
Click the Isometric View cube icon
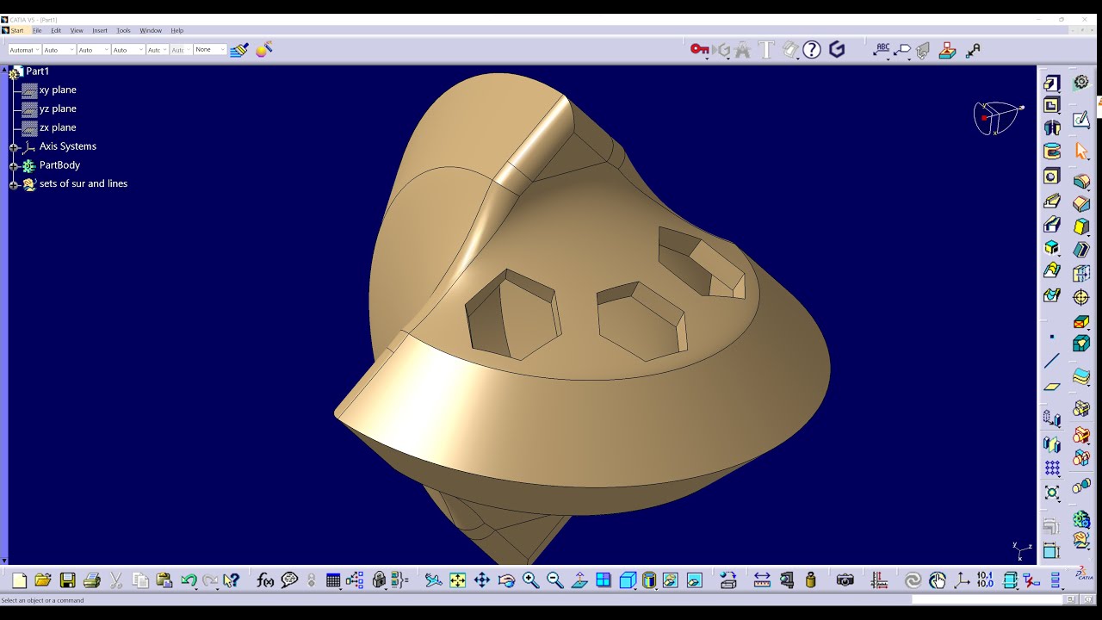[x=628, y=580]
